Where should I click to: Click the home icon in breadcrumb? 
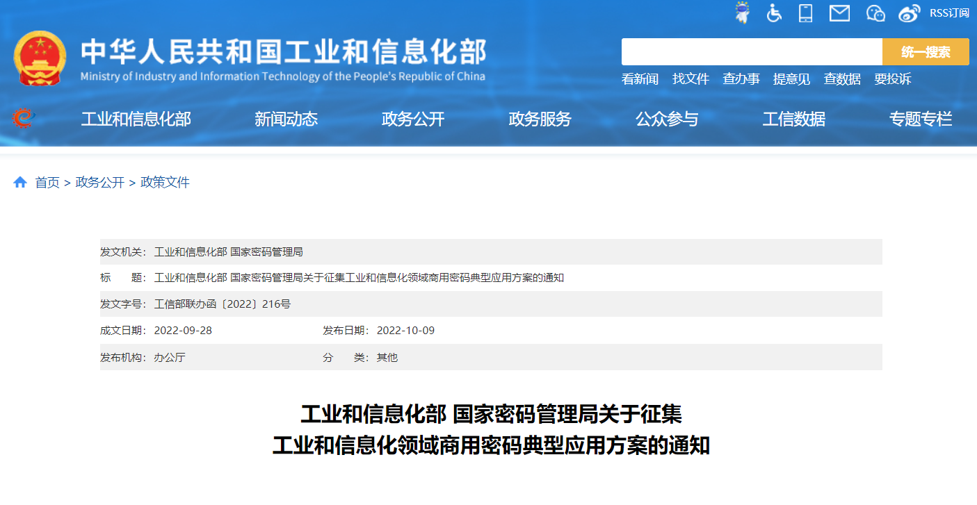pos(20,182)
